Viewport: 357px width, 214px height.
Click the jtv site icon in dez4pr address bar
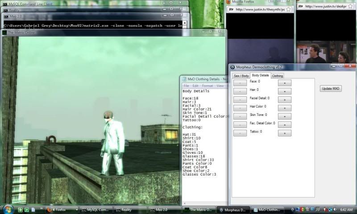(x=300, y=6)
